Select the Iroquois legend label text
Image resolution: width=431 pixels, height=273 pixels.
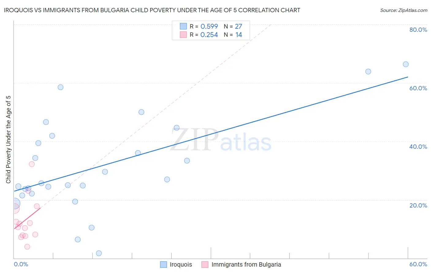point(181,265)
